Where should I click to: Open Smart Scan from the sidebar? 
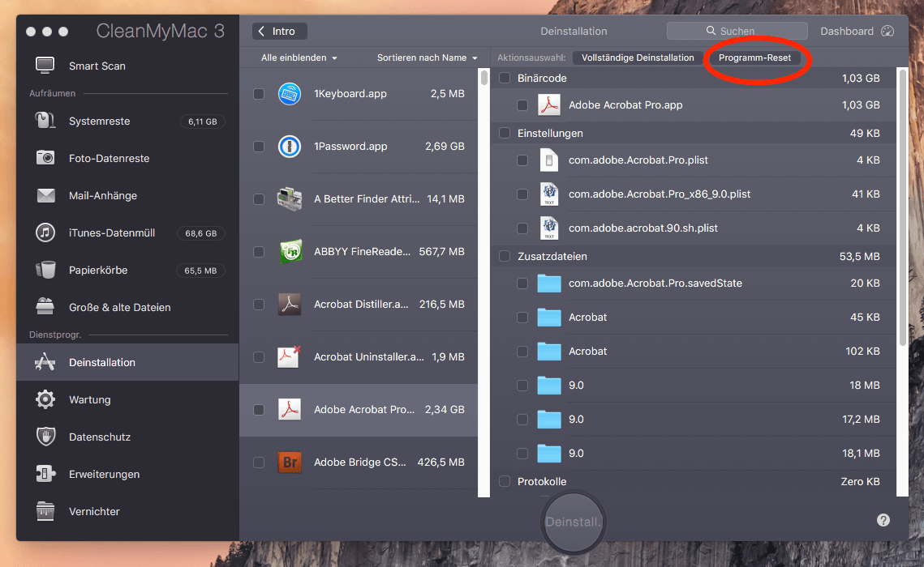pyautogui.click(x=97, y=66)
